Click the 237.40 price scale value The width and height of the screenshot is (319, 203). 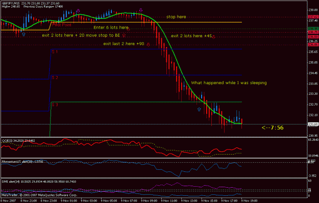pyautogui.click(x=313, y=20)
